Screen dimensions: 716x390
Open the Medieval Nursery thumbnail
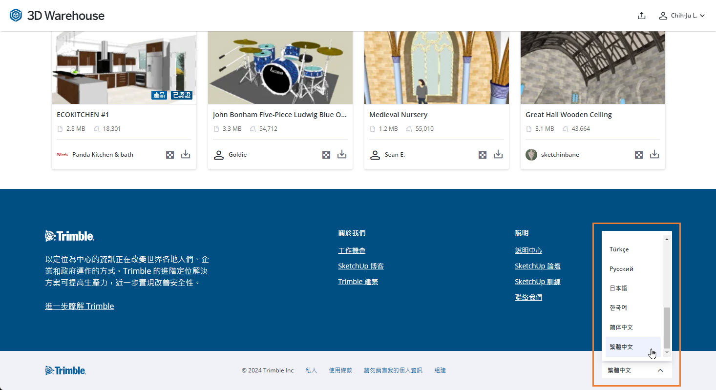pos(437,68)
